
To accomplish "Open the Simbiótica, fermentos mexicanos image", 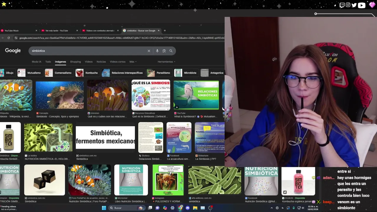I will (105, 138).
